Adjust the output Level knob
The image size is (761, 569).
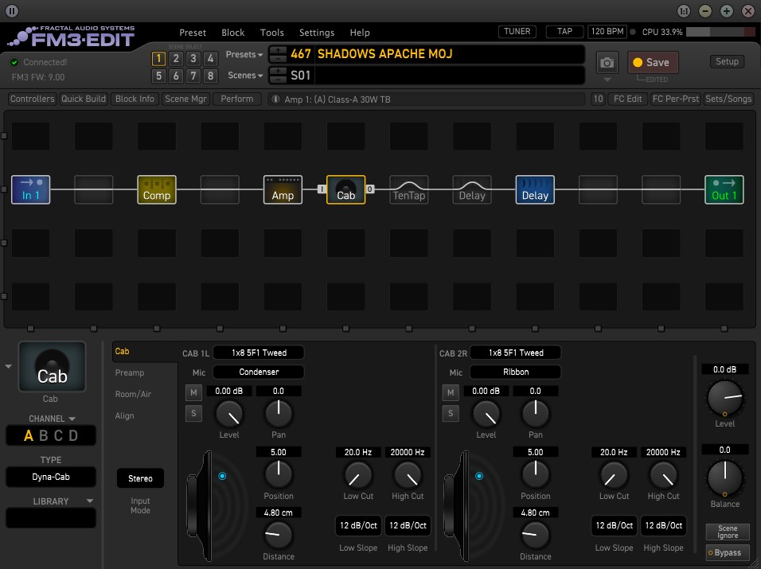tap(724, 397)
